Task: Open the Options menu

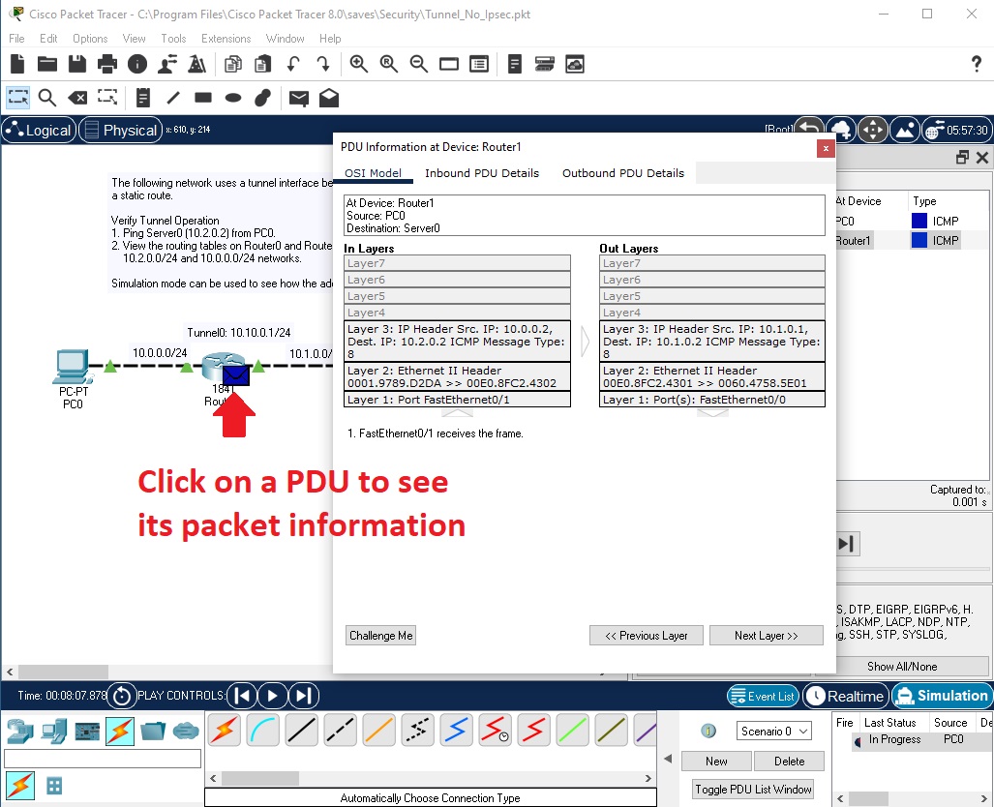Action: tap(90, 39)
